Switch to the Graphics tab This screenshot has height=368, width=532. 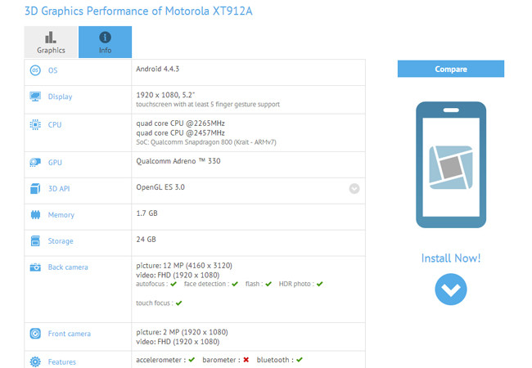(51, 42)
